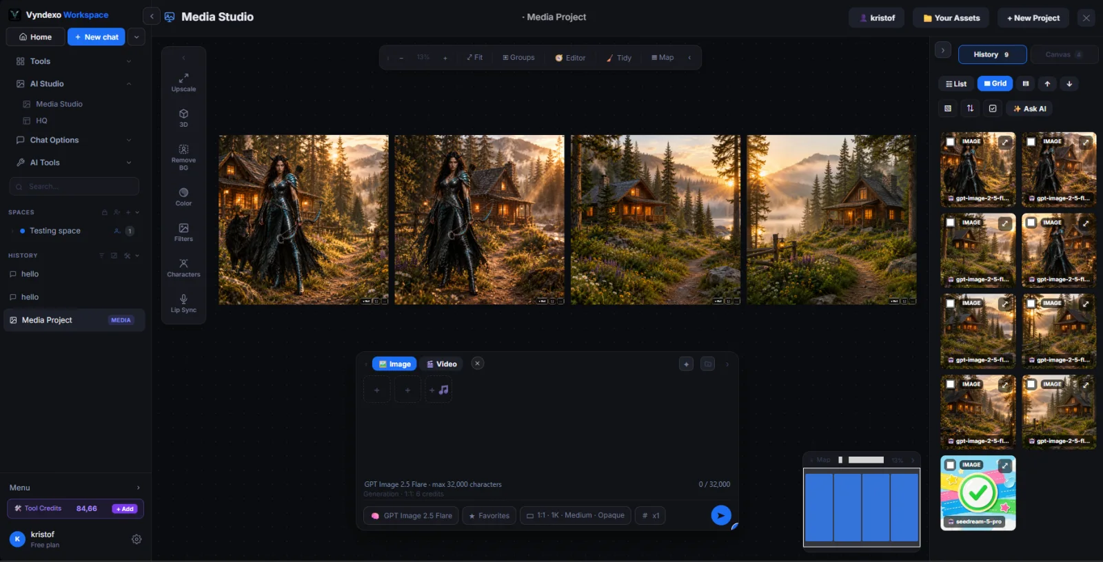1103x562 pixels.
Task: Add an audio reference with the music note slot
Action: [x=438, y=390]
